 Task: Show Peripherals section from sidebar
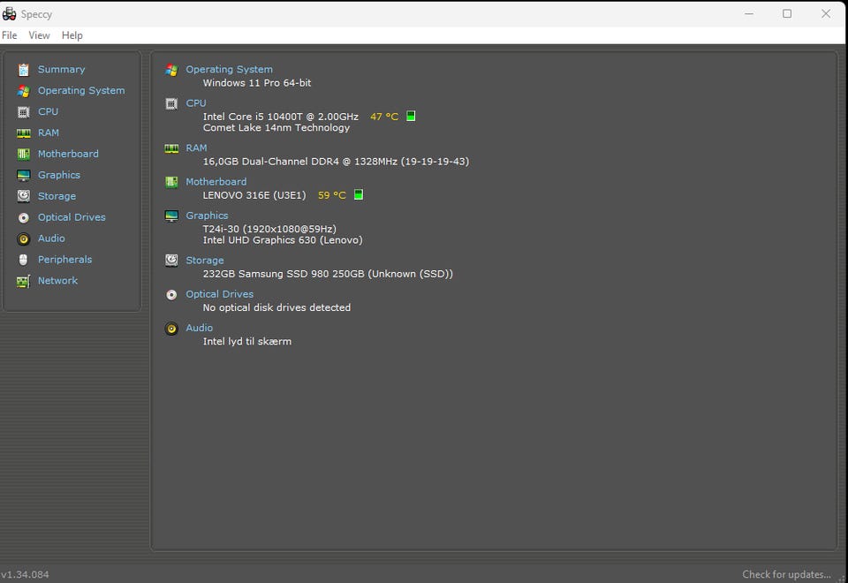pos(64,259)
